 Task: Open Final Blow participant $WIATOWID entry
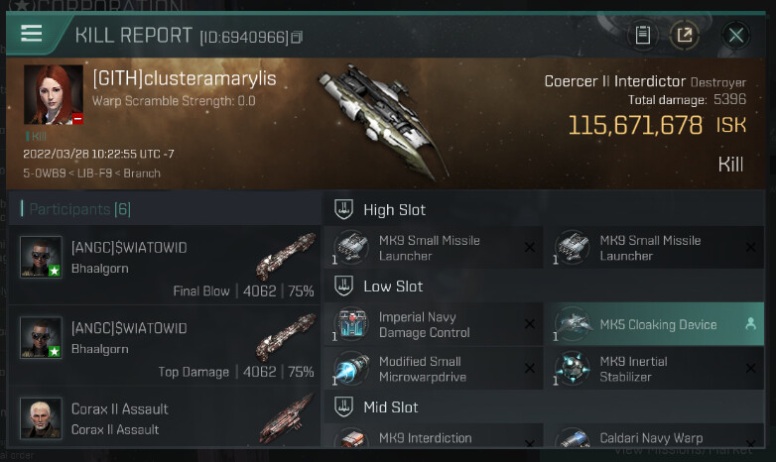pyautogui.click(x=165, y=265)
